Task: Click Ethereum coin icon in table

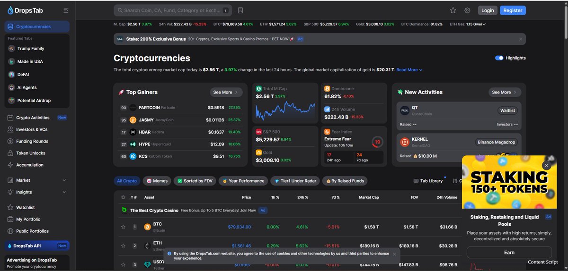Action: (147, 246)
